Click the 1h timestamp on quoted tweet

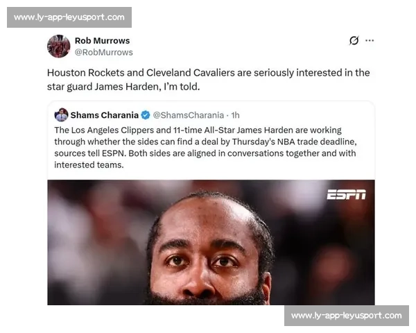(x=235, y=115)
